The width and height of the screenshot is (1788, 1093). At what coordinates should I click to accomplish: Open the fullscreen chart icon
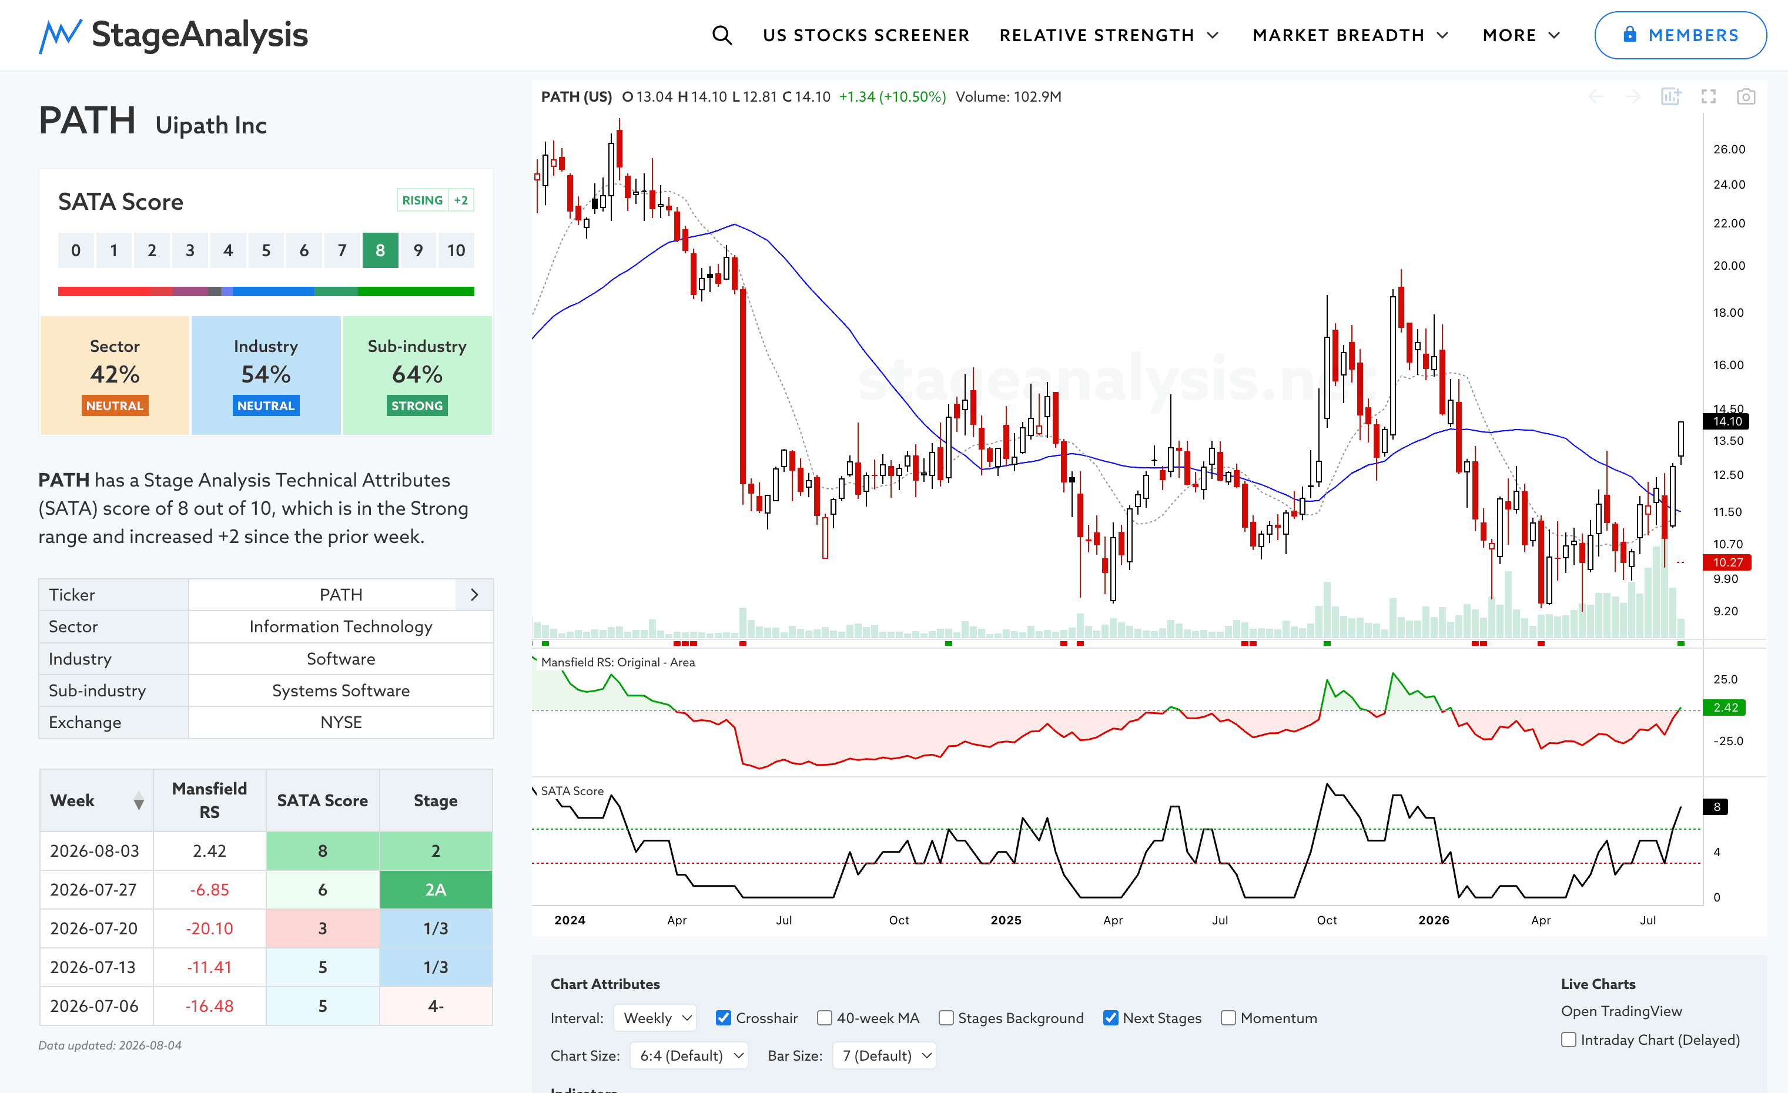(1709, 96)
